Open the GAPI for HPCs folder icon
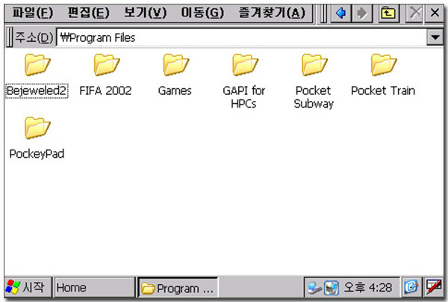 pyautogui.click(x=245, y=65)
